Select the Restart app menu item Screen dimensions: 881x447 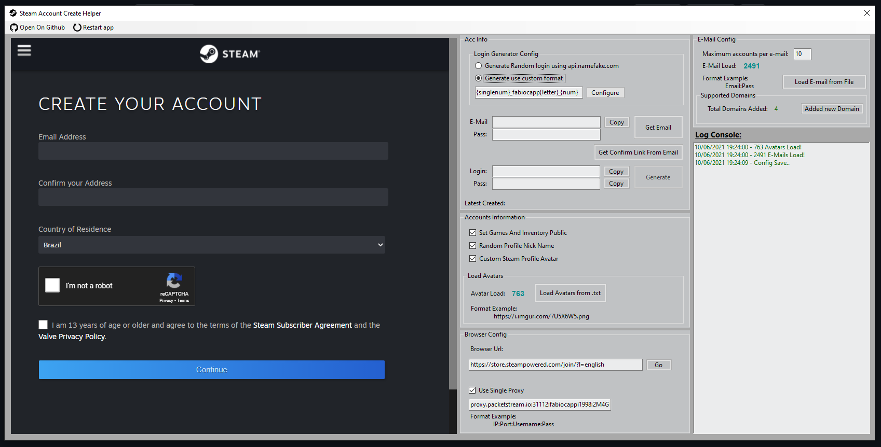(93, 27)
